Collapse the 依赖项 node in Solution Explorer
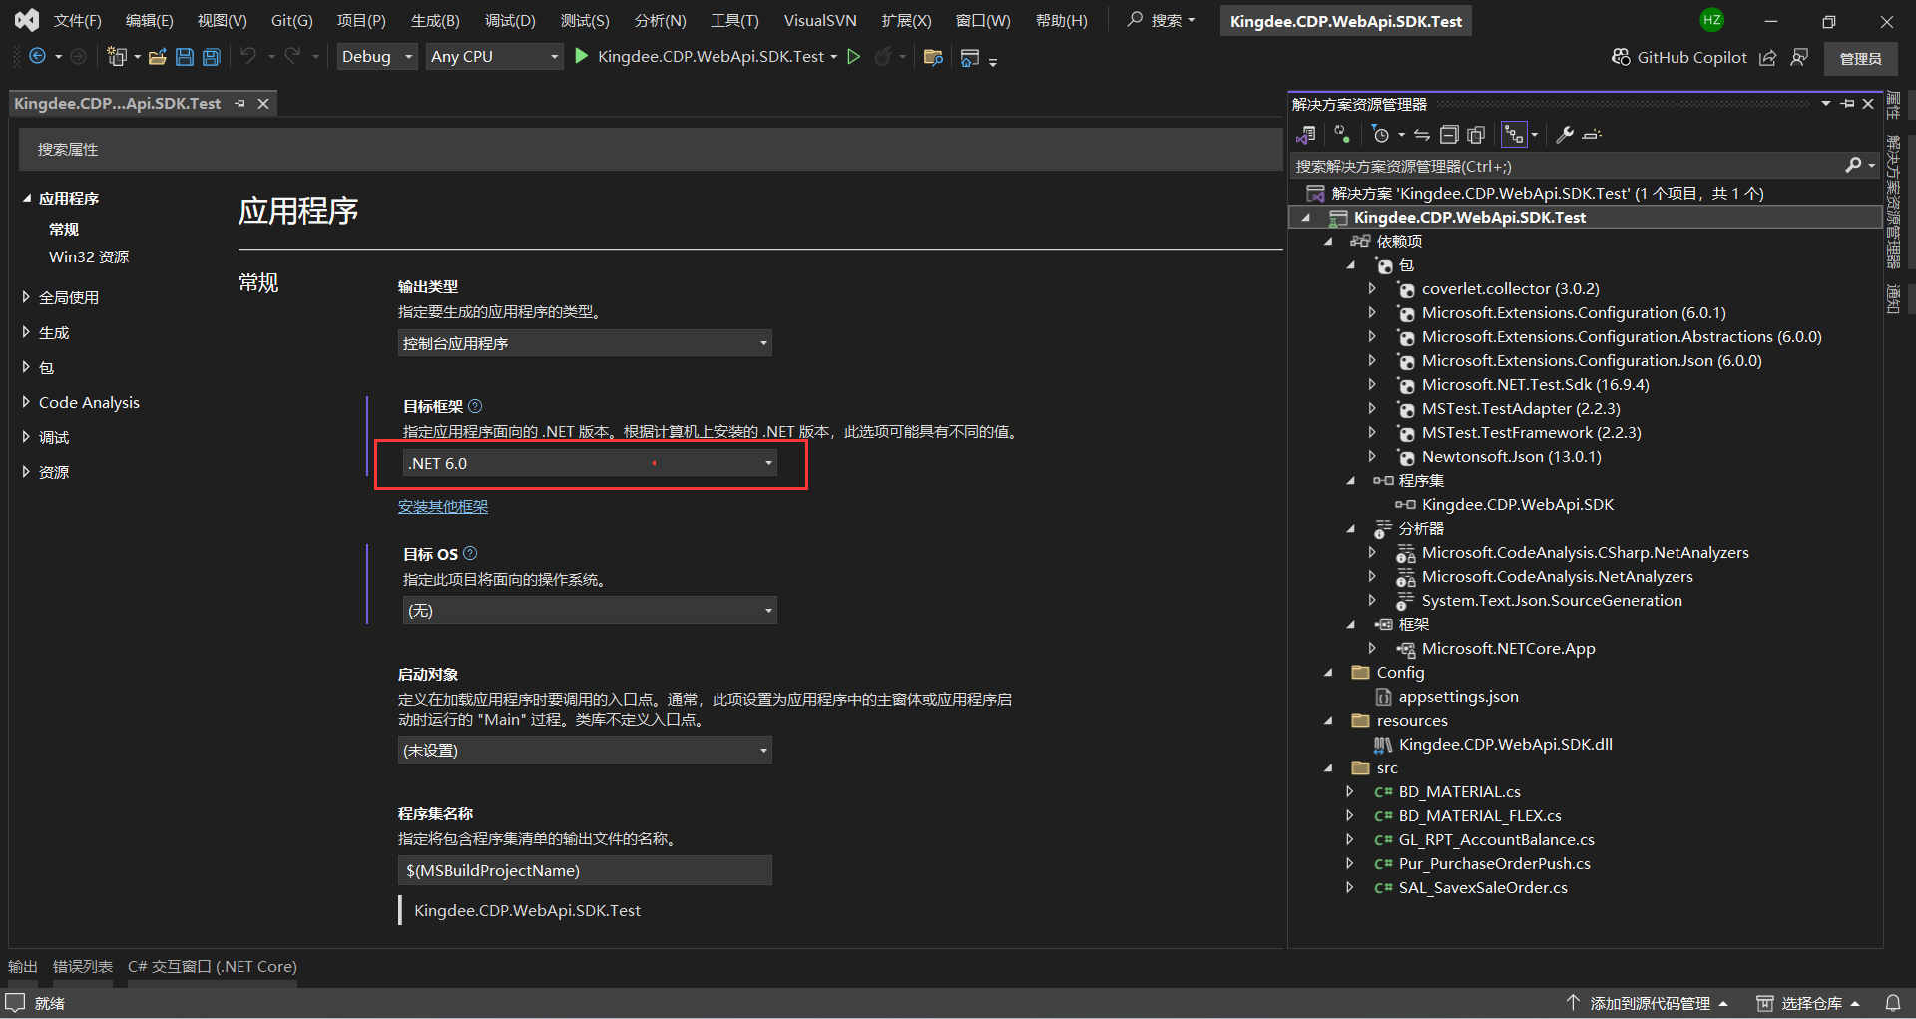The image size is (1916, 1019). click(x=1328, y=242)
